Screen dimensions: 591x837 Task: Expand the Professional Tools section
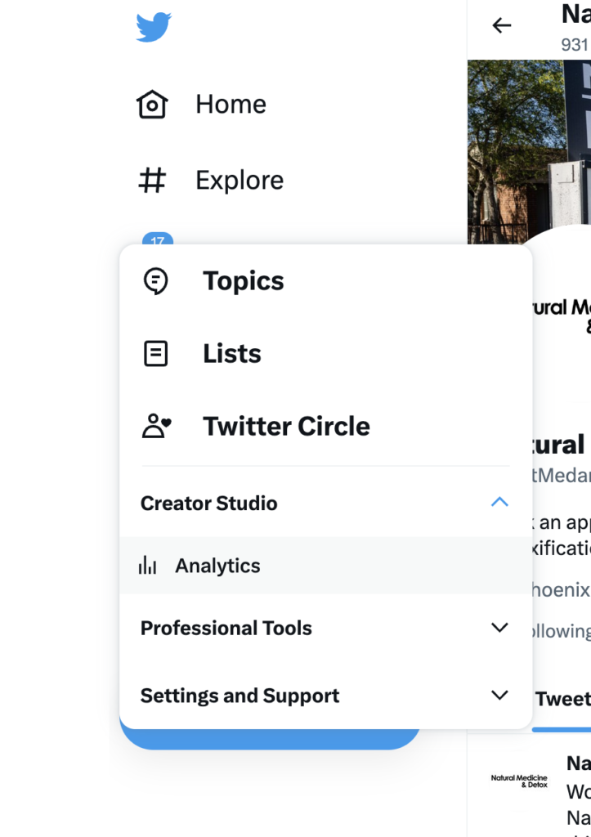click(499, 628)
